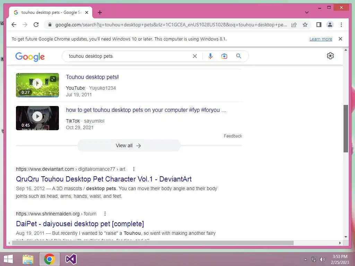Open the Chrome side panel
Image resolution: width=355 pixels, height=266 pixels.
319,25
